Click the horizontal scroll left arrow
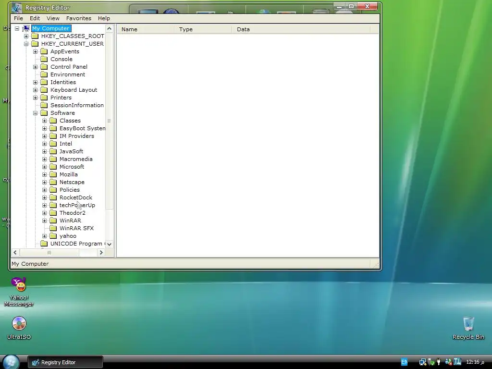The height and width of the screenshot is (369, 492). (x=15, y=252)
